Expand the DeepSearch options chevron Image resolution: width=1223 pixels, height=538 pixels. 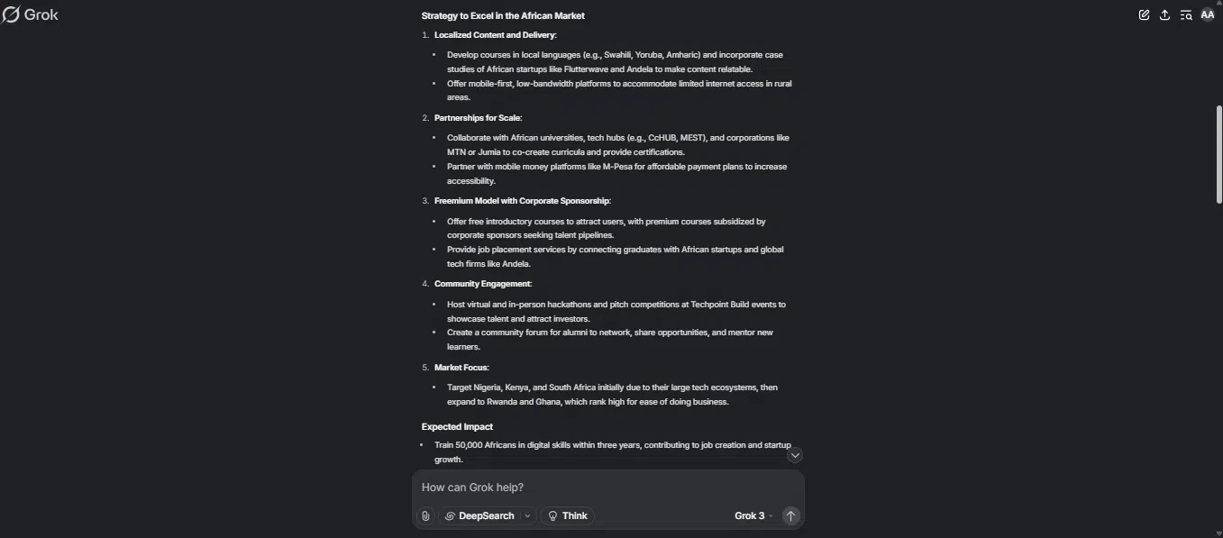[528, 515]
